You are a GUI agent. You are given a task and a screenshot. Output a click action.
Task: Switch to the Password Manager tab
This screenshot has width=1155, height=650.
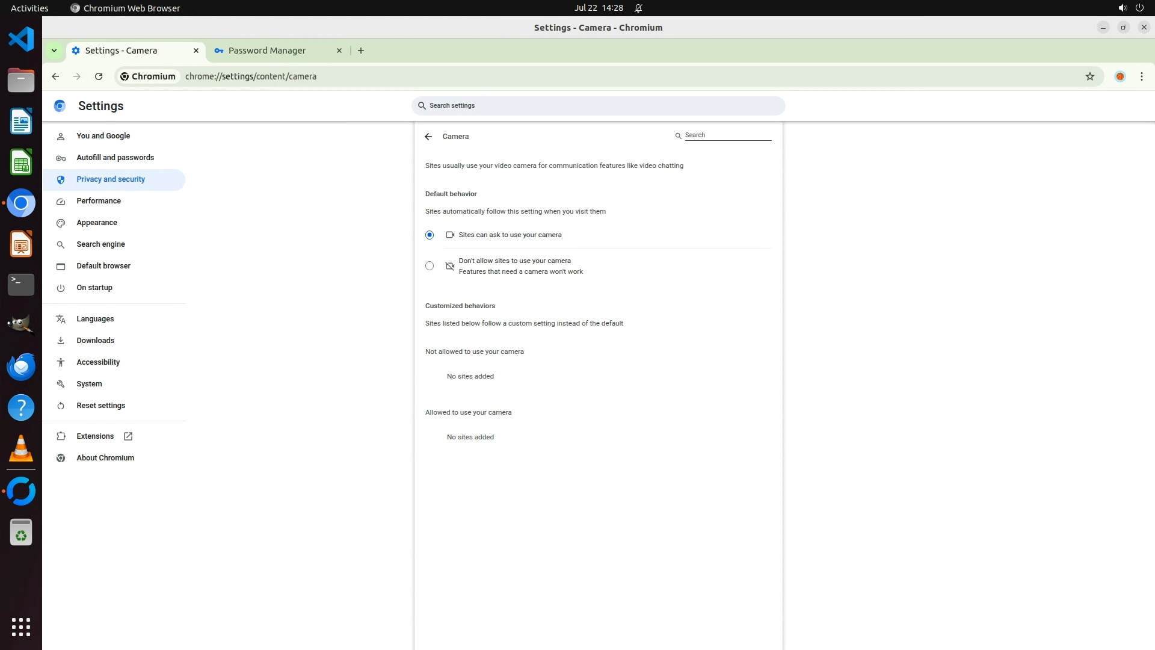267,51
